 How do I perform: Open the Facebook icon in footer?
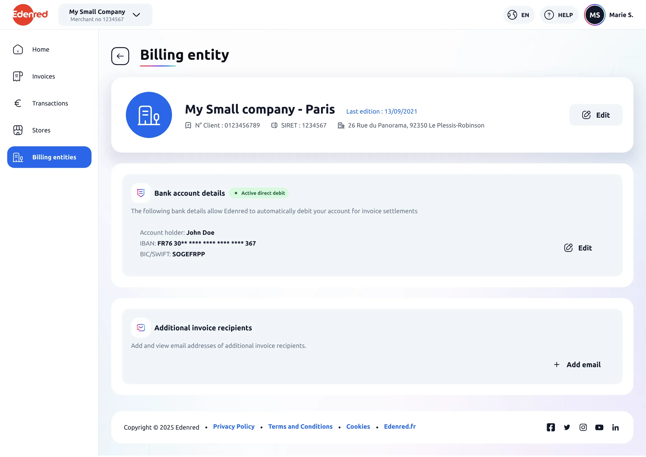pyautogui.click(x=551, y=428)
